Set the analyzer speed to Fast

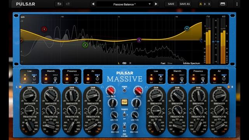coord(163,63)
